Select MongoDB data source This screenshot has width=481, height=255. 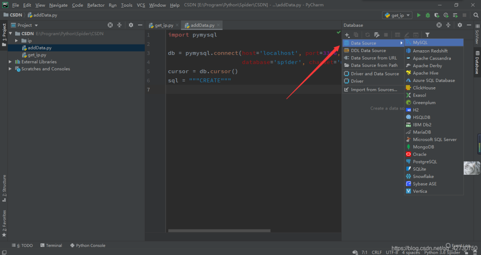[x=434, y=147]
